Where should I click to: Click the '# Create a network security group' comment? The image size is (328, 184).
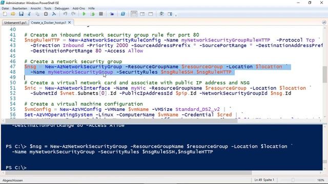tap(73, 61)
